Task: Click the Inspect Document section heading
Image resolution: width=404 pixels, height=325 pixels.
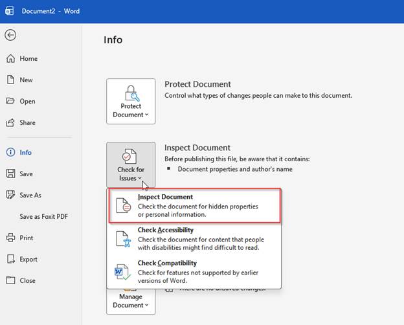Action: click(197, 148)
